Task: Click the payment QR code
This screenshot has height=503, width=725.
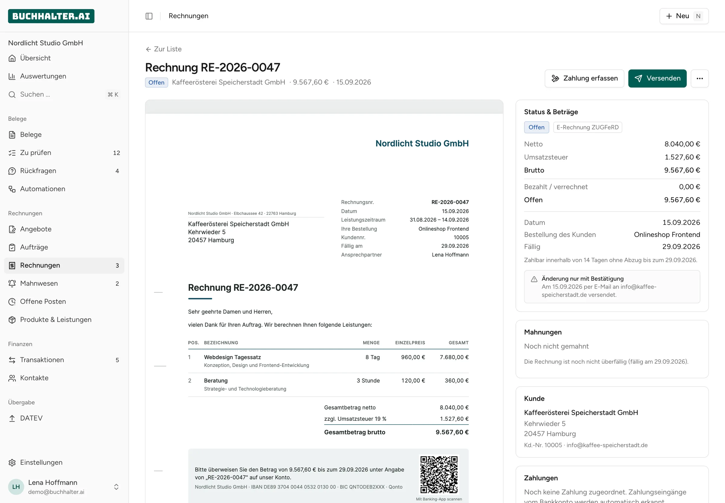Action: (x=439, y=474)
